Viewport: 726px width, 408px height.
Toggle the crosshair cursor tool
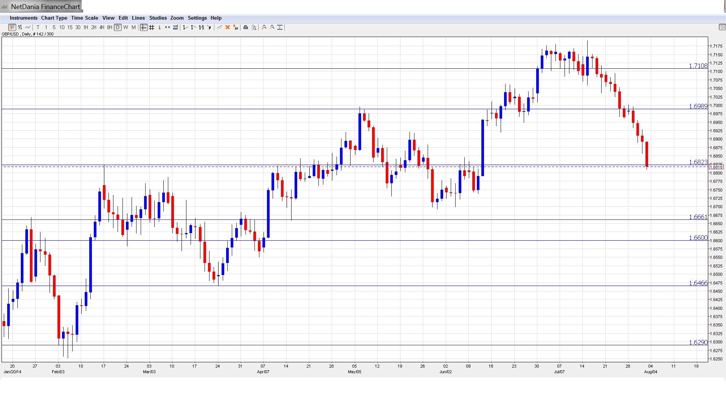click(144, 27)
